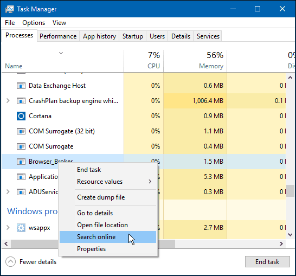Choose Create dump file menu entry
The height and width of the screenshot is (276, 296).
pyautogui.click(x=108, y=197)
